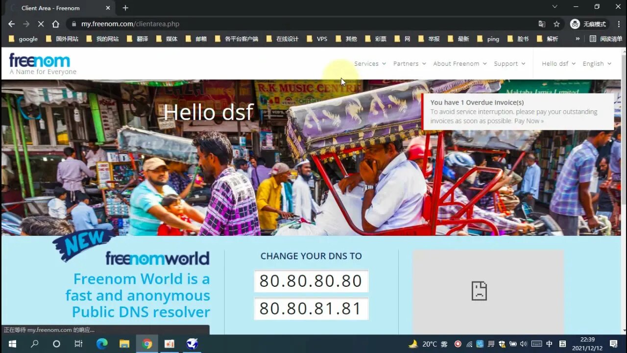Expand the Services menu
The height and width of the screenshot is (353, 627).
370,64
